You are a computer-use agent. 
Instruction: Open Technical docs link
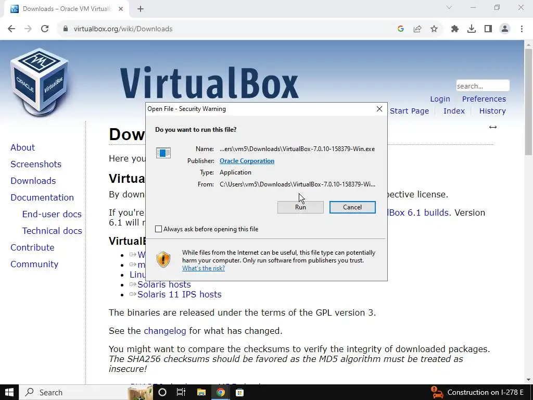coord(52,231)
